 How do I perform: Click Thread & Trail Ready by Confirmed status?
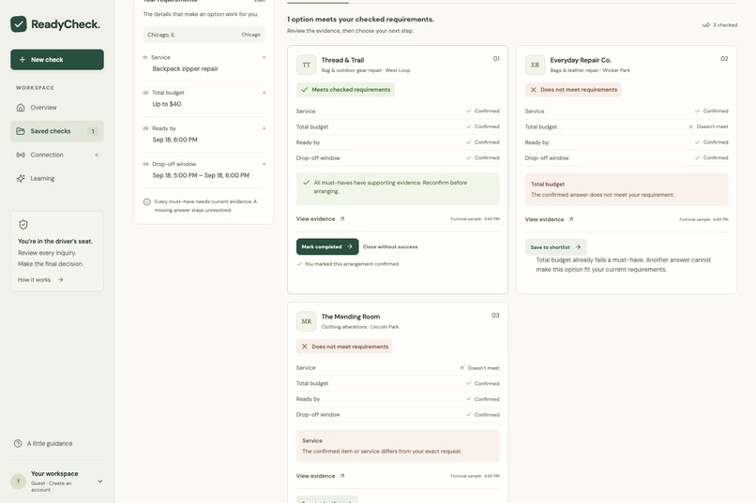(x=483, y=142)
